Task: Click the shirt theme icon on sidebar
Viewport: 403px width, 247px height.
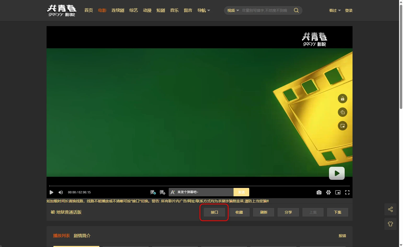Action: (x=390, y=224)
